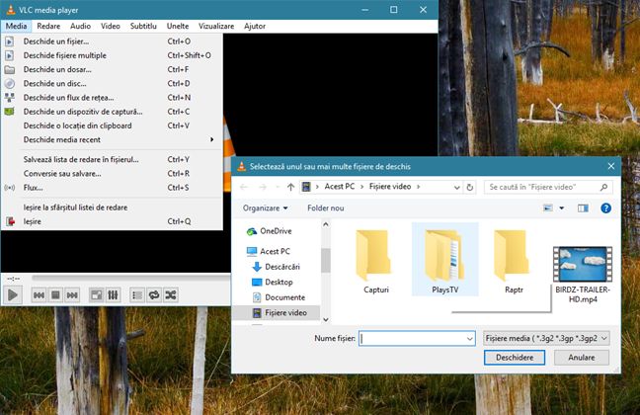This screenshot has height=415, width=640.
Task: Click the Forward arrow in file dialog
Action: [x=263, y=187]
